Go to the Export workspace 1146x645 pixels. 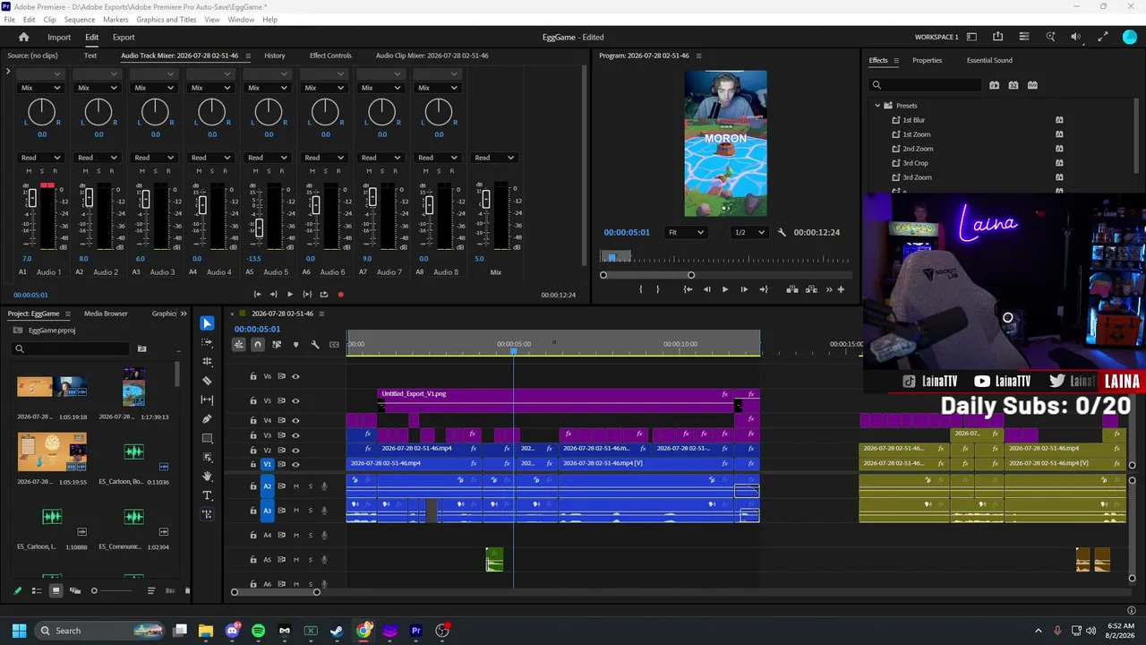coord(124,37)
